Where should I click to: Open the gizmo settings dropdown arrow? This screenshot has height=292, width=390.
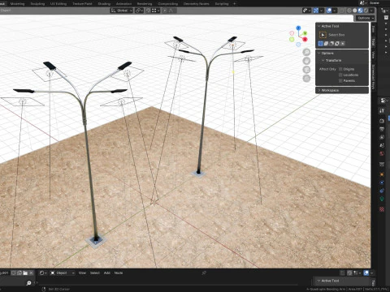(x=321, y=11)
